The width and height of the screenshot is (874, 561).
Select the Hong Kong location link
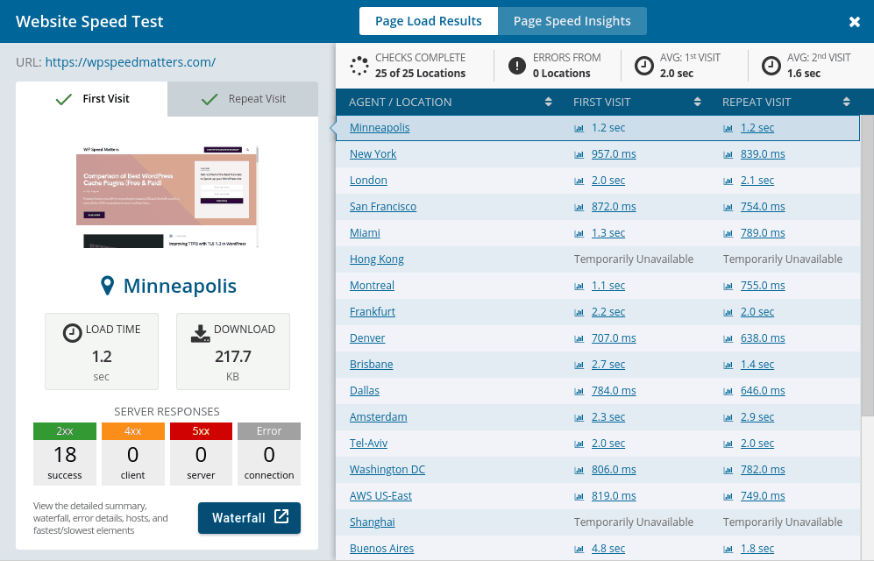click(377, 259)
